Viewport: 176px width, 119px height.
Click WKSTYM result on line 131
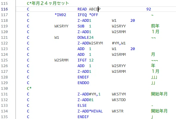click(x=119, y=94)
